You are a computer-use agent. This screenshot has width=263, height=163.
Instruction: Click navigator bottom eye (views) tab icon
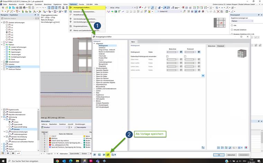pos(8,153)
